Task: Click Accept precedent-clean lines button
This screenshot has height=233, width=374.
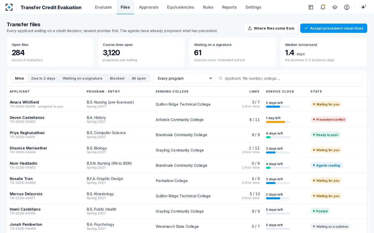Action: (334, 28)
